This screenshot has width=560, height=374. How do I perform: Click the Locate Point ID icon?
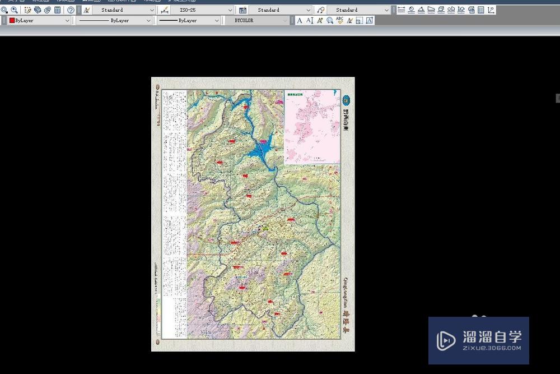(x=491, y=10)
